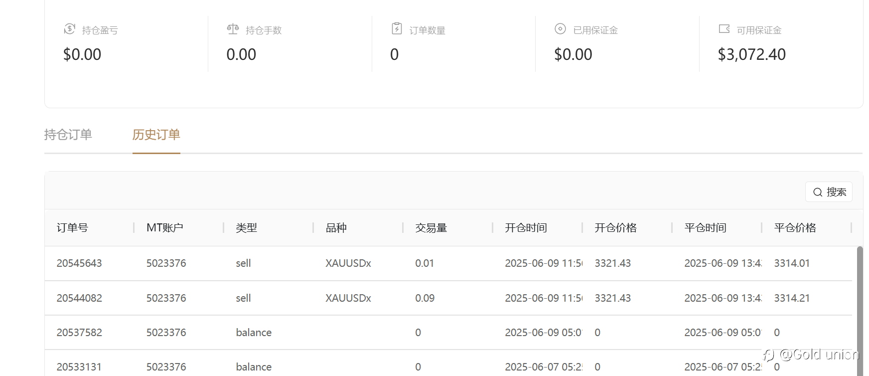869x376 pixels.
Task: Click the 持仓盈亏 label
Action: (100, 30)
